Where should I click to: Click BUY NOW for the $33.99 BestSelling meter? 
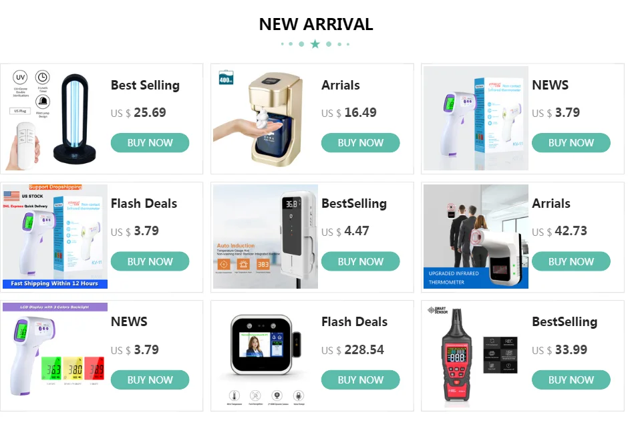tap(571, 380)
